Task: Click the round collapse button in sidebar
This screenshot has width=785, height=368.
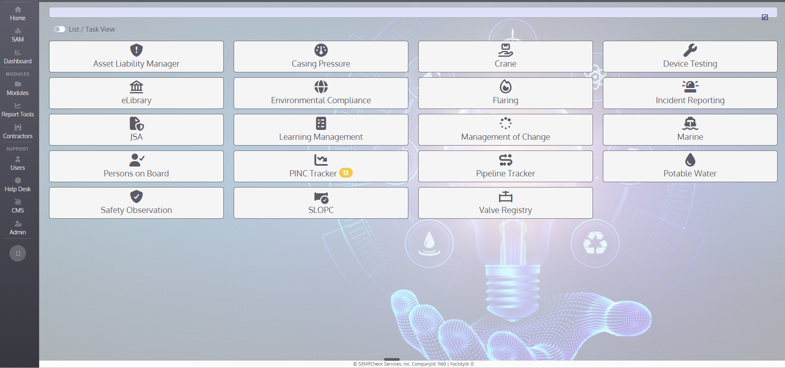Action: click(x=18, y=253)
